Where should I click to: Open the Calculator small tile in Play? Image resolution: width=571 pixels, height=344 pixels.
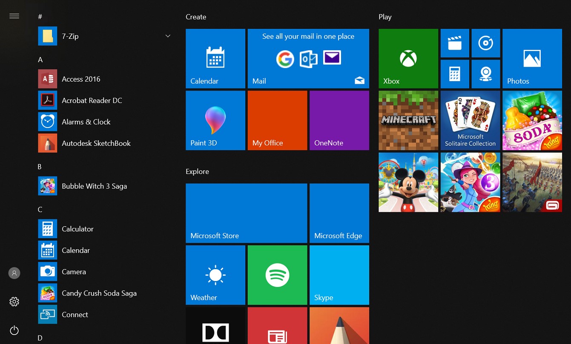455,74
